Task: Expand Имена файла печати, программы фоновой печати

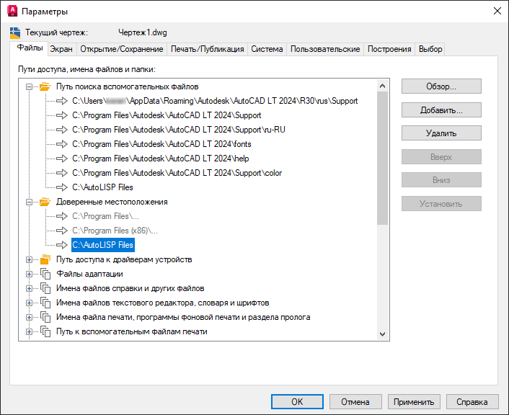Action: tap(30, 317)
